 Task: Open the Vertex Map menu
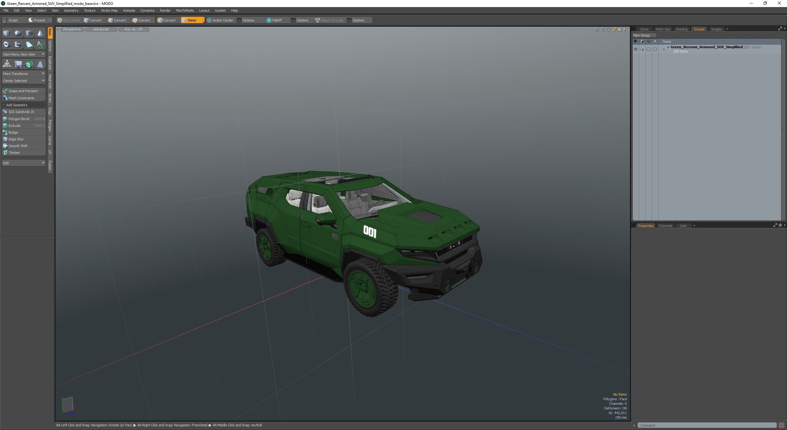click(x=109, y=10)
